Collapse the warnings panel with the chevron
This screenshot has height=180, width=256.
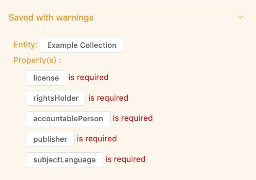coord(240,17)
